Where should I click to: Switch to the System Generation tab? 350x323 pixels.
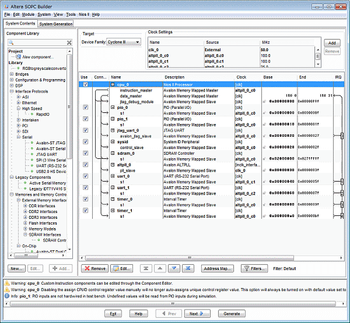(x=56, y=24)
